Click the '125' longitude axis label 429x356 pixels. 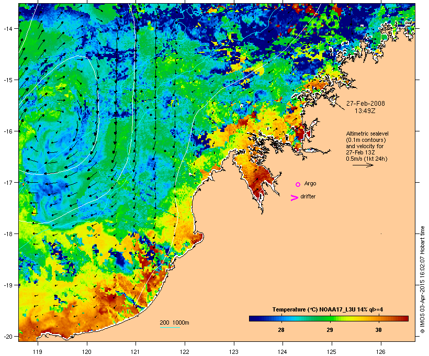(x=332, y=352)
